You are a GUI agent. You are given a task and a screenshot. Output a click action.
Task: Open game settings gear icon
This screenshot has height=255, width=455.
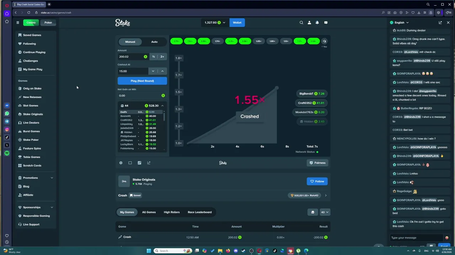click(x=121, y=163)
